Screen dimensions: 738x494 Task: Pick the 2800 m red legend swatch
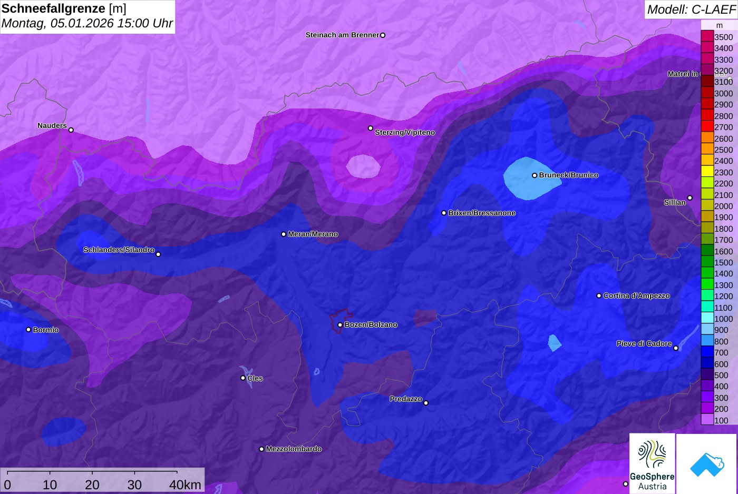pos(707,115)
